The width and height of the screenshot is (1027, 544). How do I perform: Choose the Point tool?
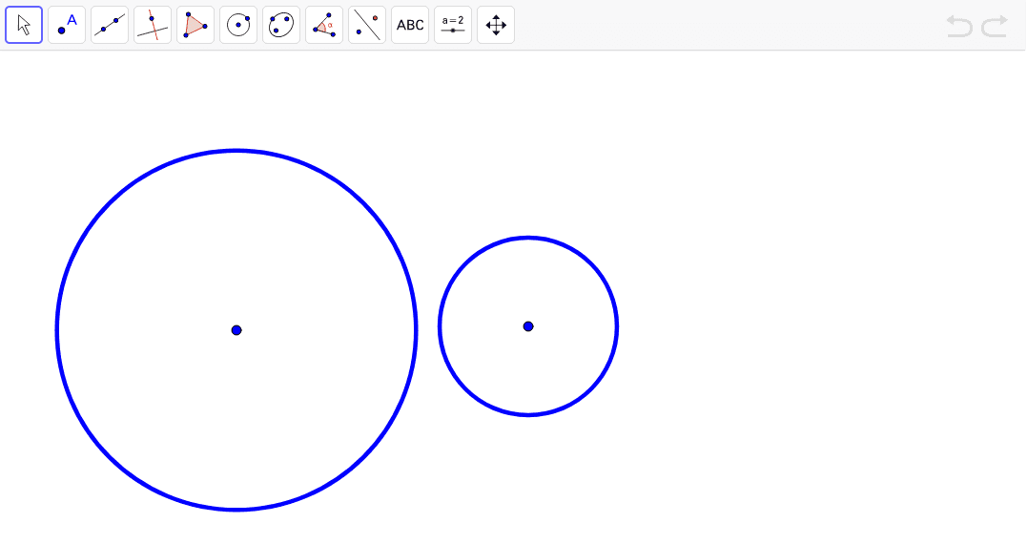pos(67,25)
